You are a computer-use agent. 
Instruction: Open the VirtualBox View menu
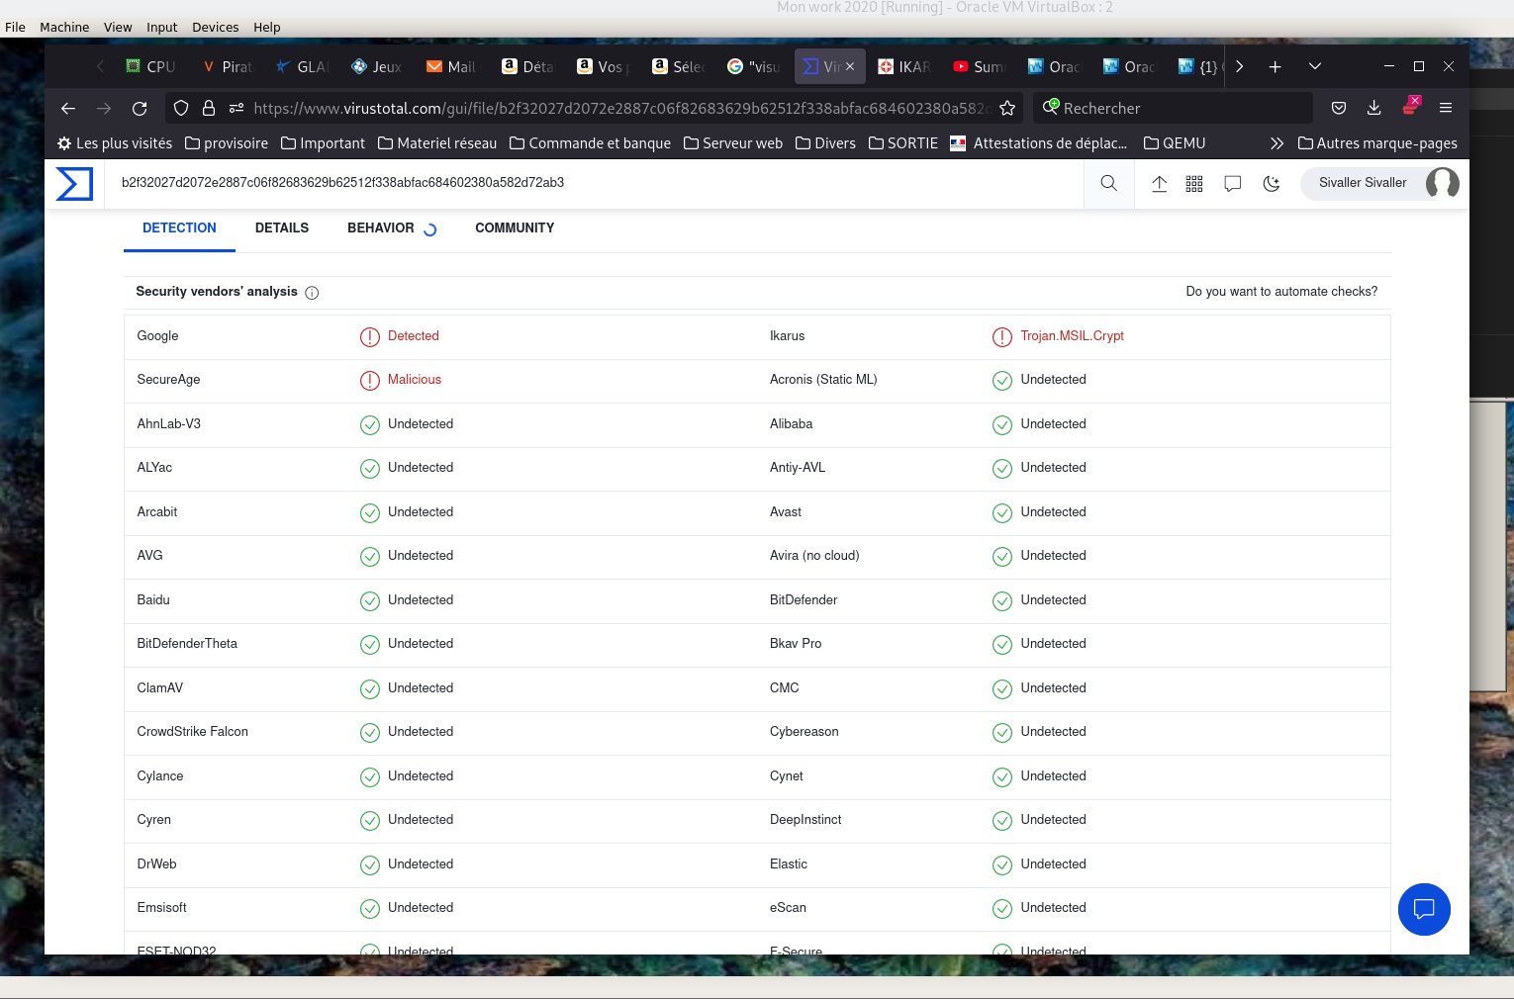coord(118,27)
